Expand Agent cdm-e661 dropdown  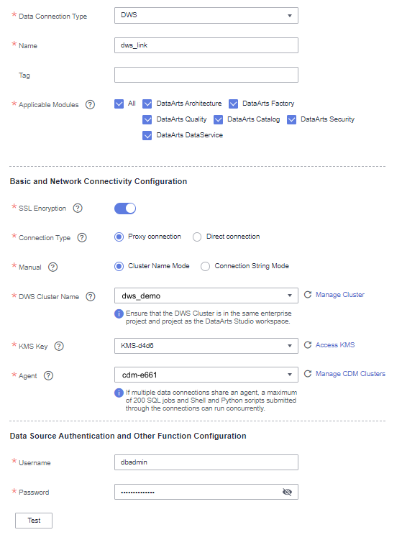click(206, 375)
